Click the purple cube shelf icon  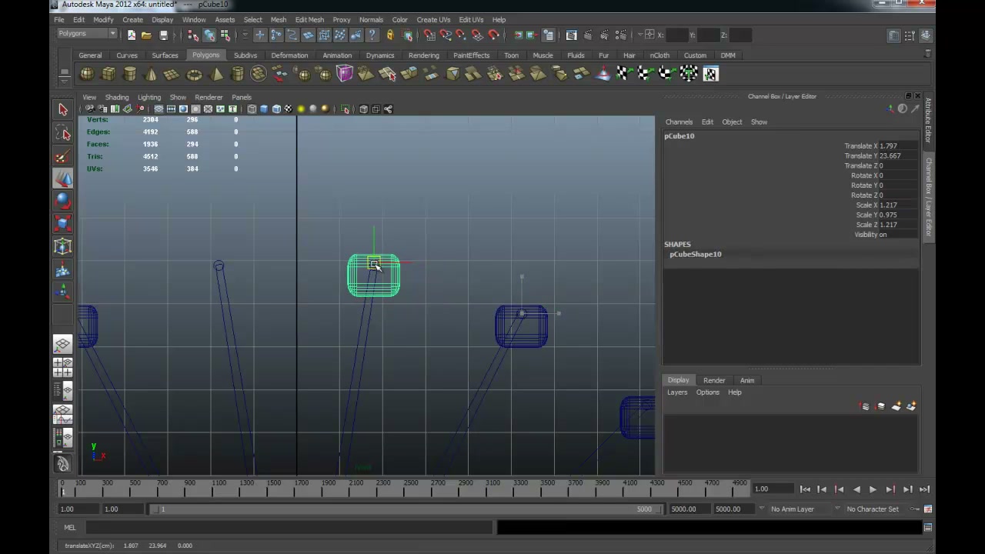tap(344, 74)
